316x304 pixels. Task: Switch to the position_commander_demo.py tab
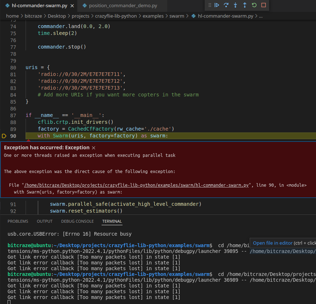click(121, 5)
